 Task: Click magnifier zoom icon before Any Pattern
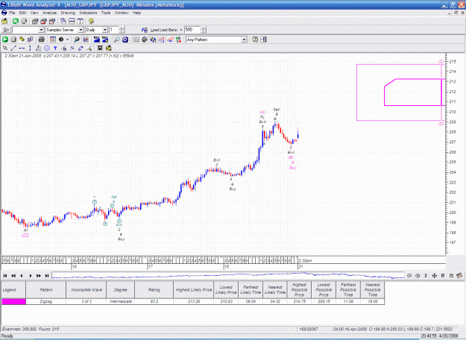point(117,40)
